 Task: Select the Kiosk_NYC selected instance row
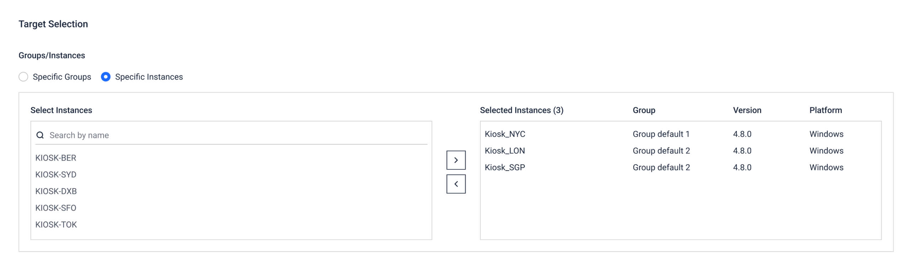pos(505,134)
